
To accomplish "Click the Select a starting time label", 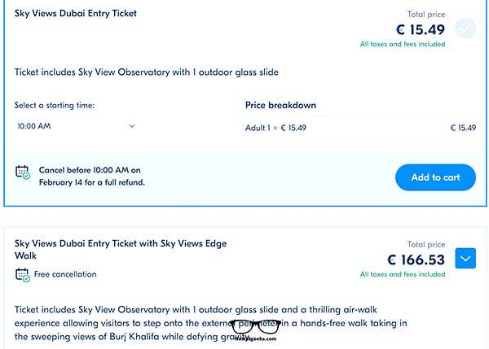I will click(x=55, y=105).
